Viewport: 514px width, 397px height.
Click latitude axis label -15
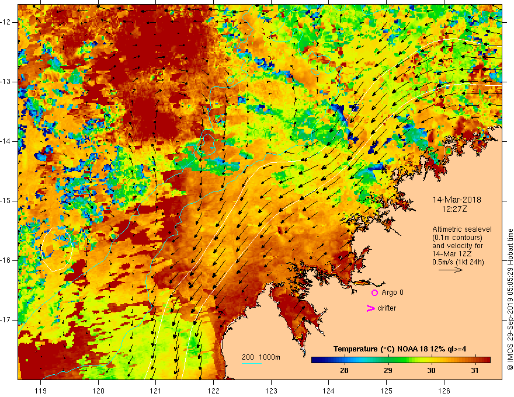[x=6, y=201]
